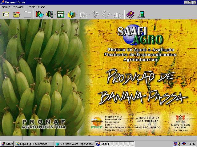Click the PRONAF Agroindustria text

(44, 124)
